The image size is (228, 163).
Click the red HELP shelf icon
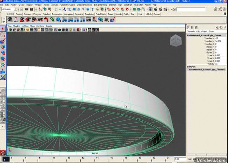(x=15, y=20)
